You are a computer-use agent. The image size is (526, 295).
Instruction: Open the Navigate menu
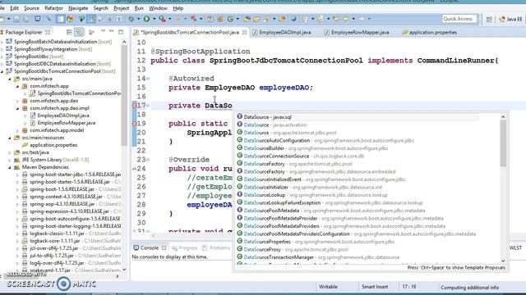[x=78, y=8]
